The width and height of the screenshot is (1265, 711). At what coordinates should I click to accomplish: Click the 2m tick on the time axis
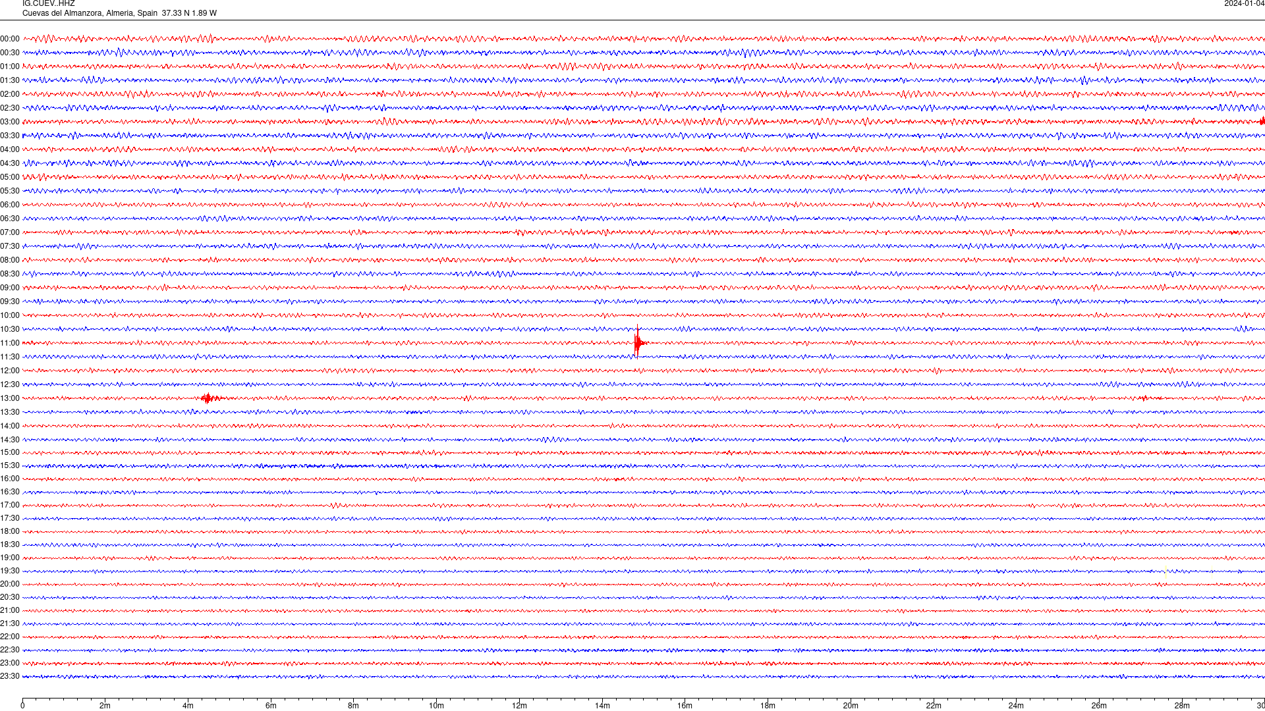pos(105,706)
